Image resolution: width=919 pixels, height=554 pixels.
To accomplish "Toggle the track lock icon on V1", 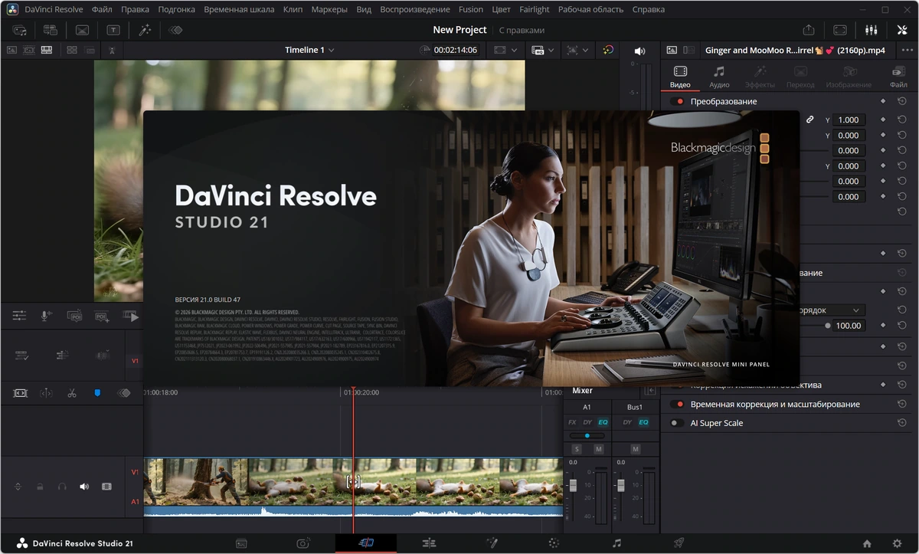I will tap(40, 487).
